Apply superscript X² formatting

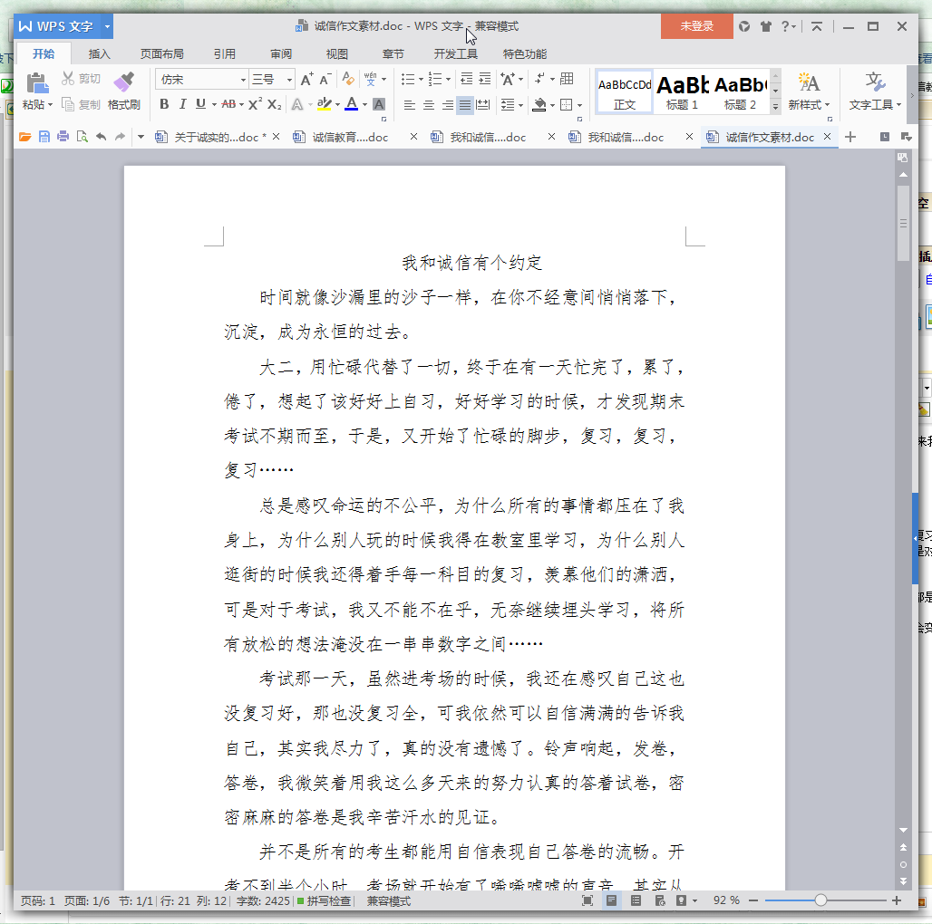[x=255, y=104]
